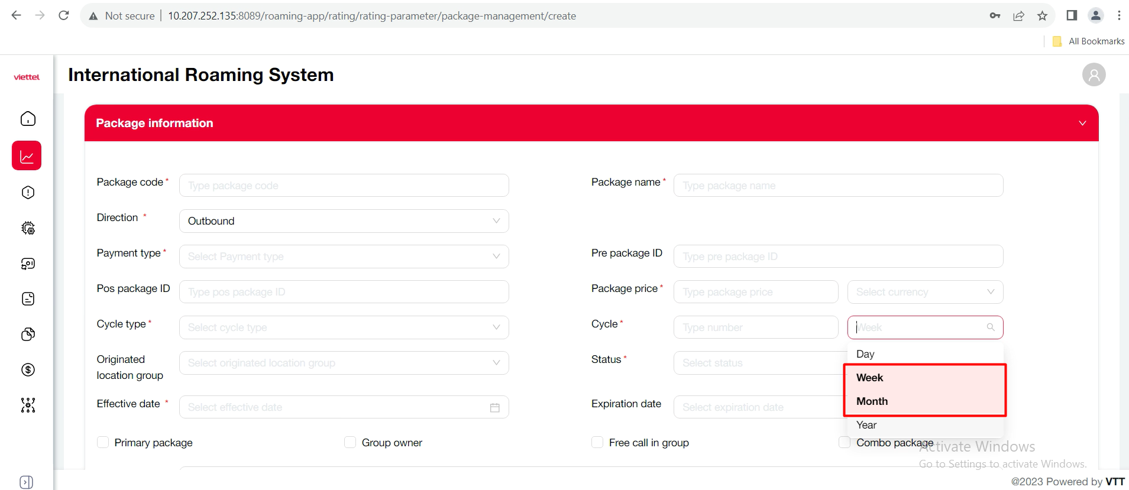Click the home icon in sidebar
1129x490 pixels.
[x=28, y=119]
